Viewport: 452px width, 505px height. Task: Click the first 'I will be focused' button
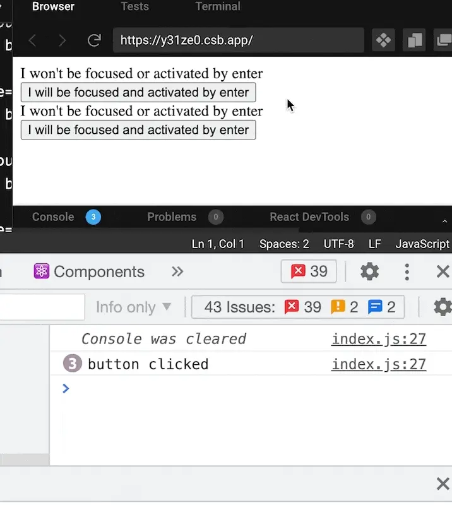point(138,92)
